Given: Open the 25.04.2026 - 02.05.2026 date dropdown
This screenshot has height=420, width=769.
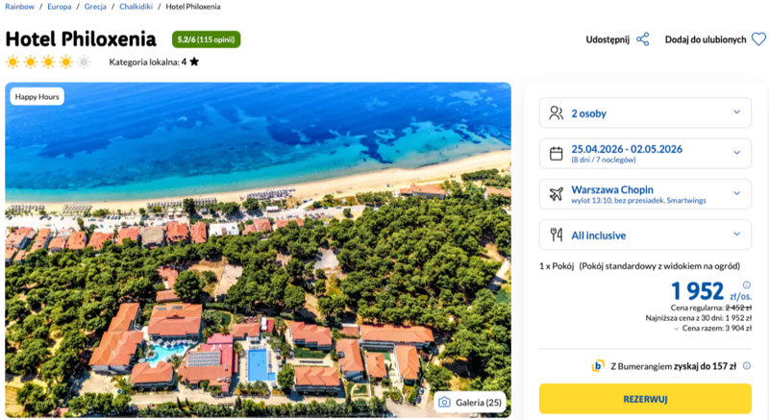Looking at the screenshot, I should [736, 153].
